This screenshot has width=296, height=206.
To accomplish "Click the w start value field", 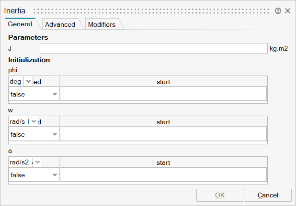I will tap(163, 134).
